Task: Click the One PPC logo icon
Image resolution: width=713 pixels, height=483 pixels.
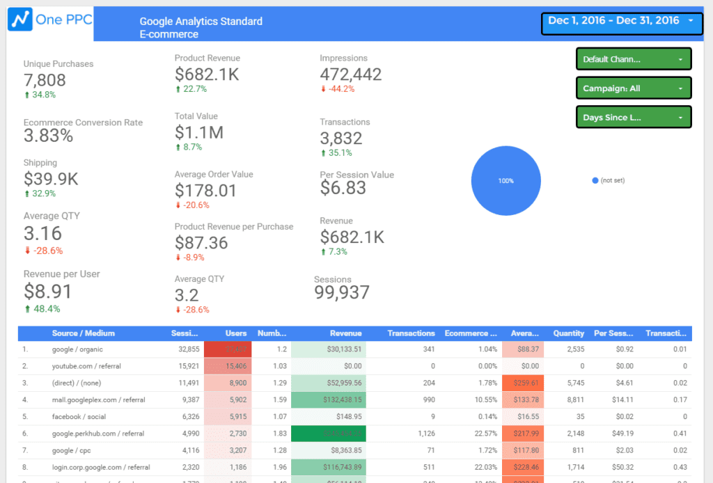Action: point(21,19)
